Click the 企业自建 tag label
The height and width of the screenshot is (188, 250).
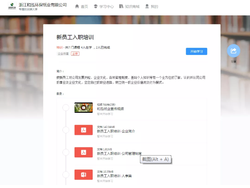[x=63, y=54]
